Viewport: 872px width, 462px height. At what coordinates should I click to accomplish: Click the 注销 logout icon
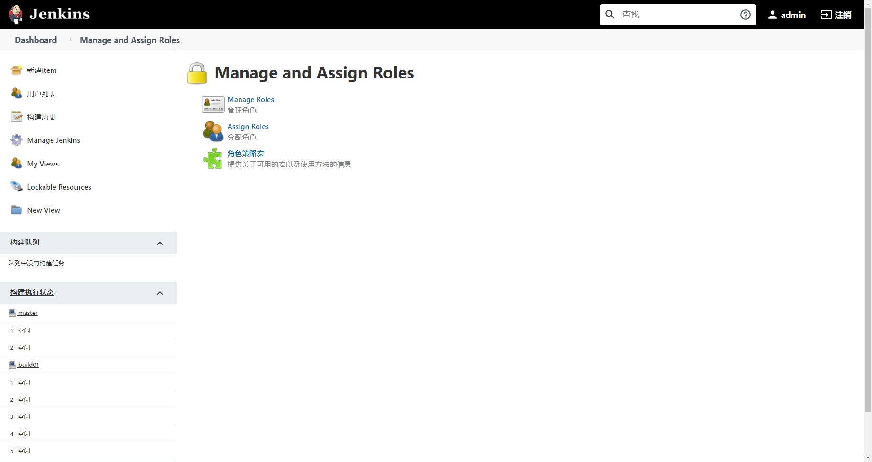[826, 15]
